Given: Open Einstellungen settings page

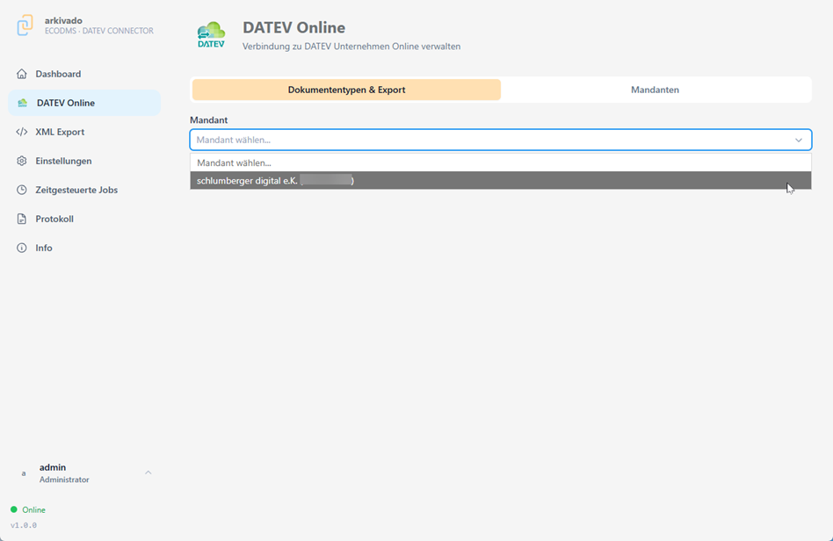Looking at the screenshot, I should pyautogui.click(x=84, y=161).
